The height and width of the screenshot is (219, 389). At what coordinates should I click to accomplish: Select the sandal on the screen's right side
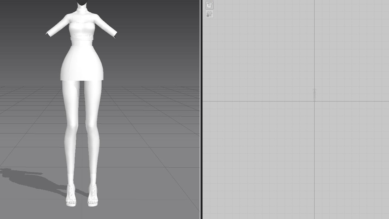tap(93, 196)
